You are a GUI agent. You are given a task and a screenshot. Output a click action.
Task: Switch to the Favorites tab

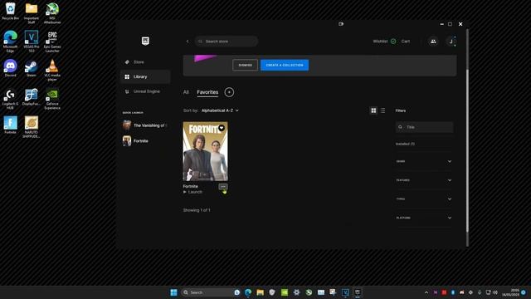pos(207,92)
